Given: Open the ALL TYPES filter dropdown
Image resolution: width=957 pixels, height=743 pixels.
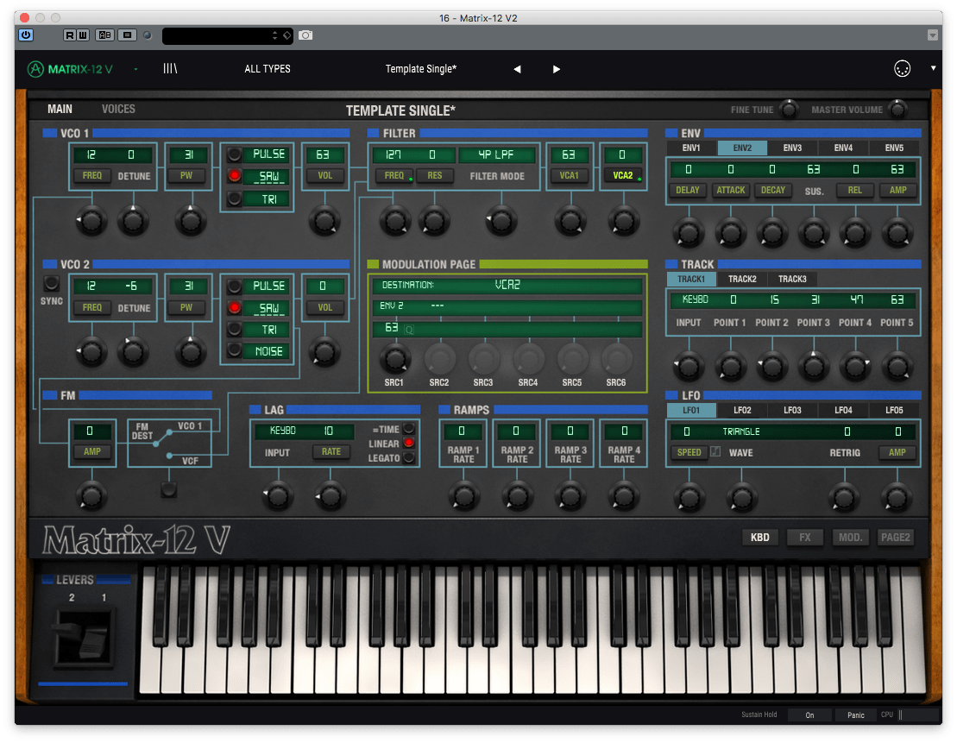Looking at the screenshot, I should coord(268,69).
